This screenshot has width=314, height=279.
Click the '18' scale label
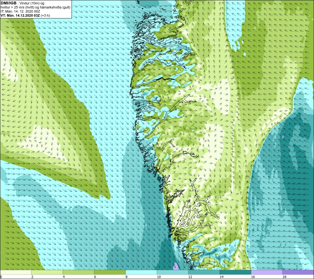click(284, 277)
